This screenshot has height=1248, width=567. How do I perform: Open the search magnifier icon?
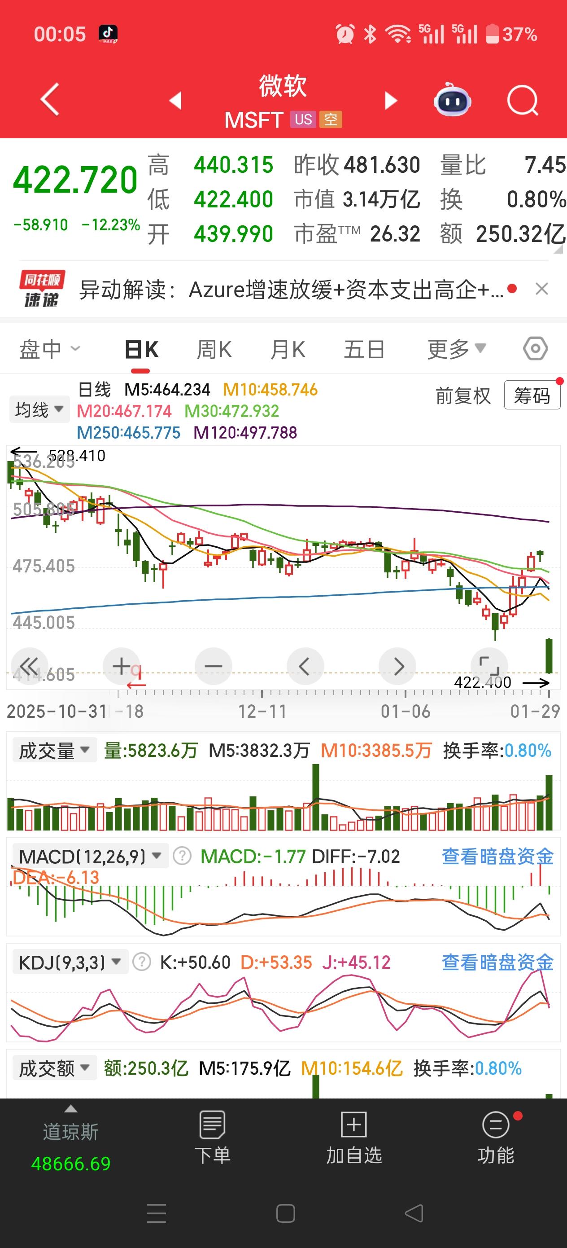coord(523,101)
